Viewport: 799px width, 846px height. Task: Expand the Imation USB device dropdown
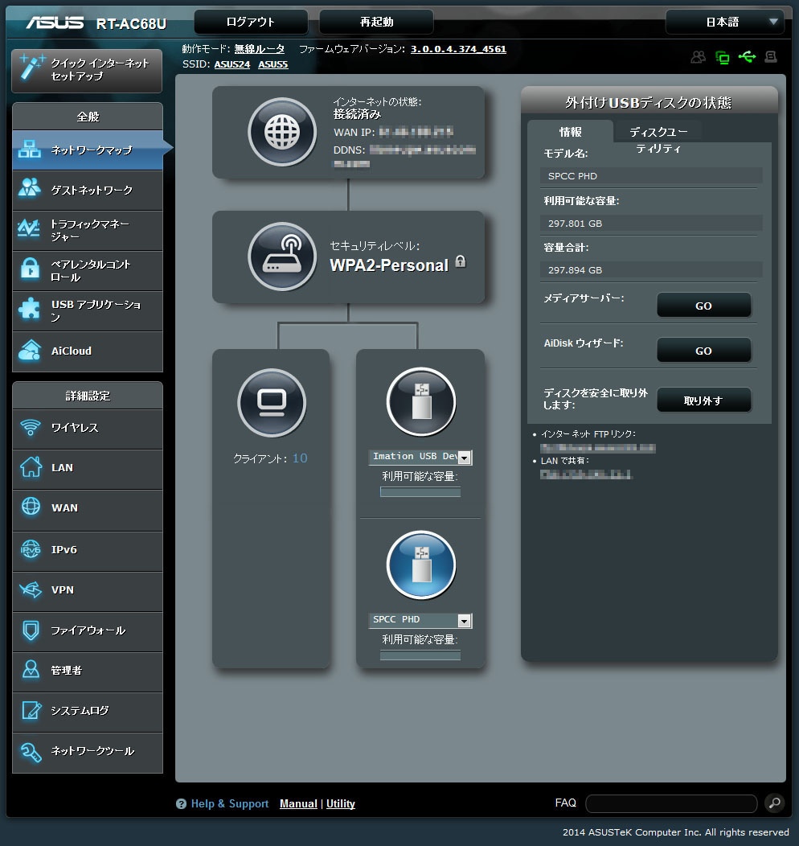(465, 458)
